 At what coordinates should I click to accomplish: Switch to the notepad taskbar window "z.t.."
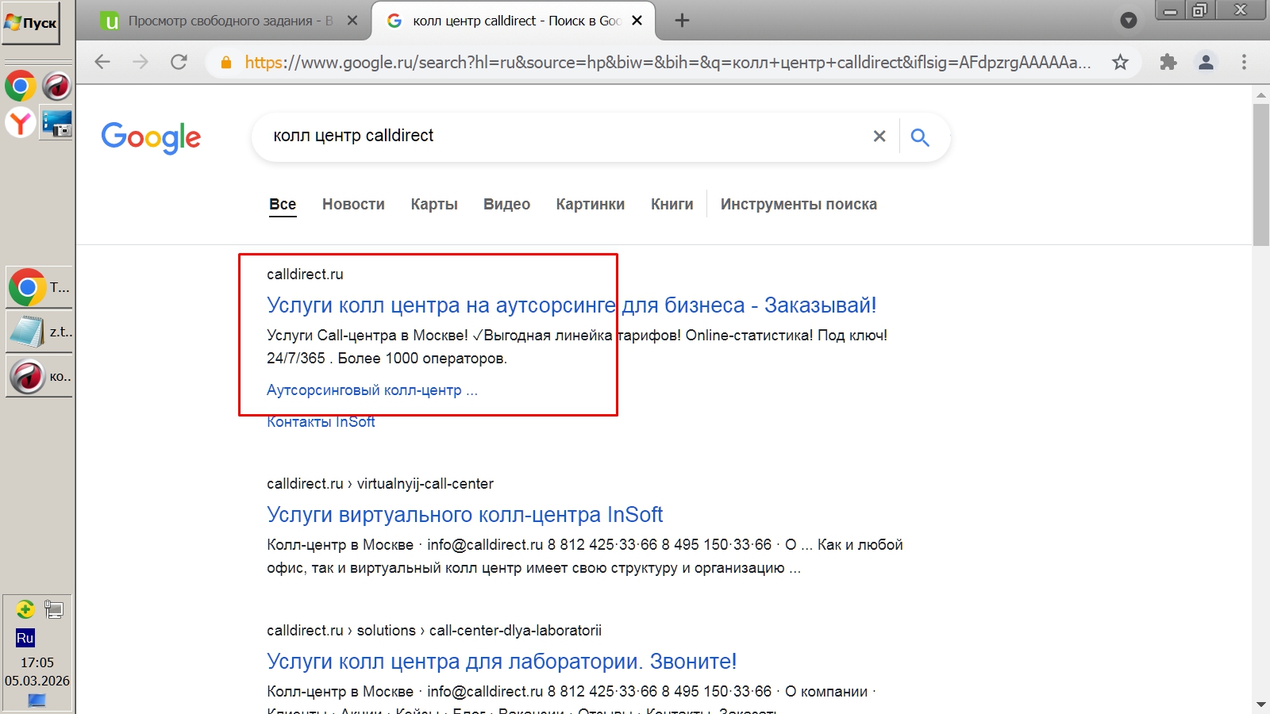pyautogui.click(x=39, y=332)
